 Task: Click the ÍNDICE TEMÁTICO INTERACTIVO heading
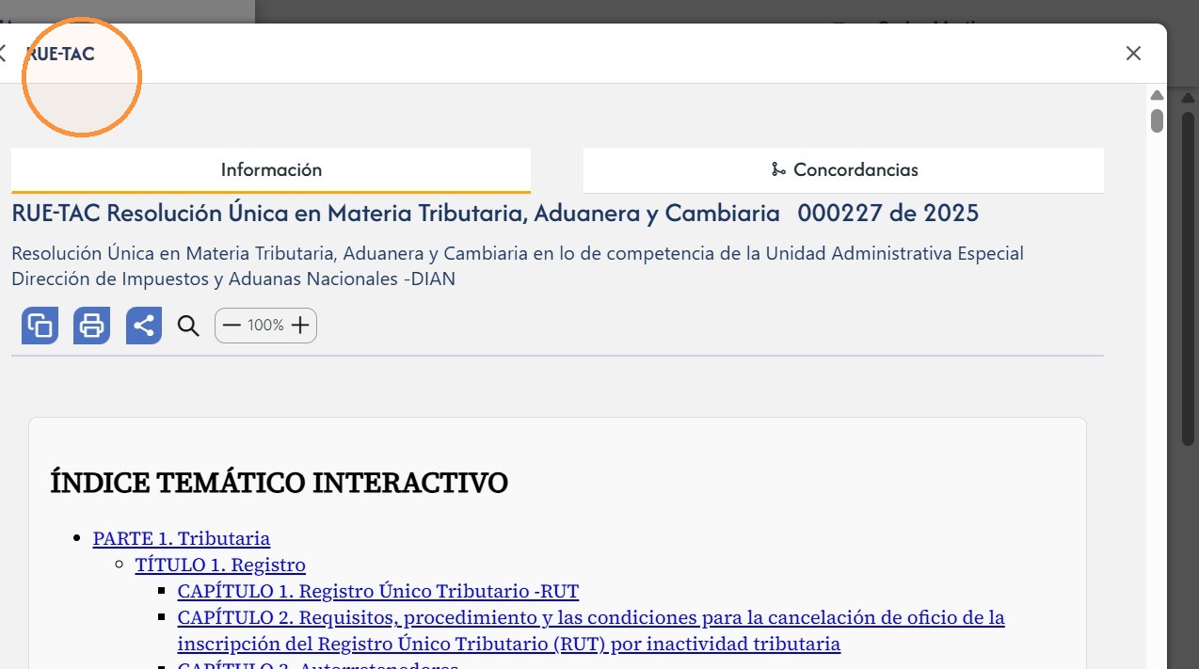pyautogui.click(x=279, y=483)
